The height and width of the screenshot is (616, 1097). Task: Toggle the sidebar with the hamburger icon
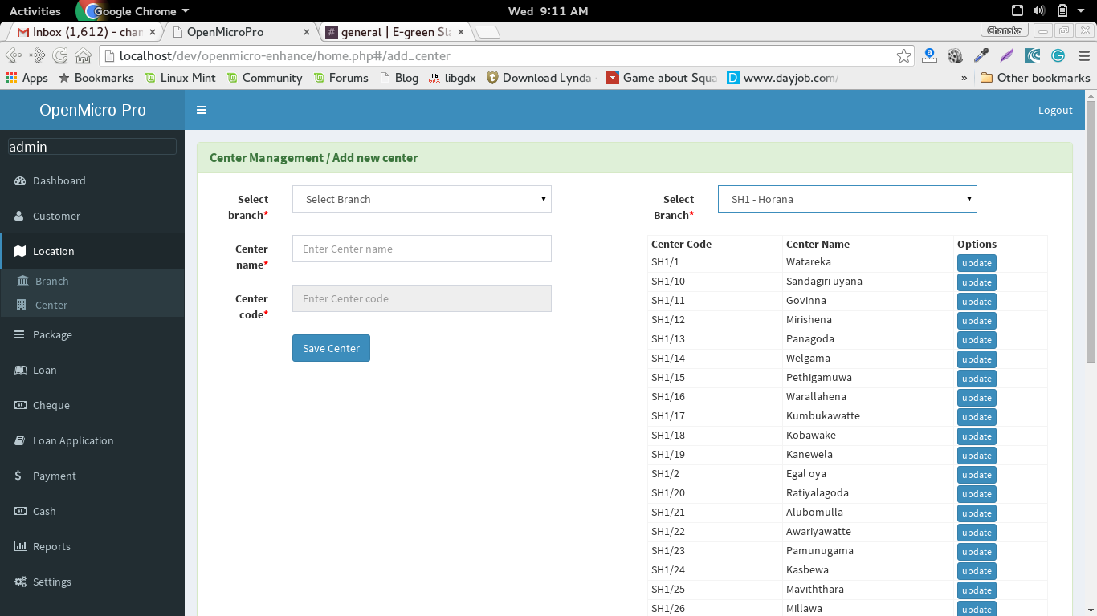(202, 110)
